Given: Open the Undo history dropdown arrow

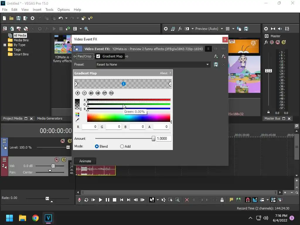Looking at the screenshot, I should (66, 18).
